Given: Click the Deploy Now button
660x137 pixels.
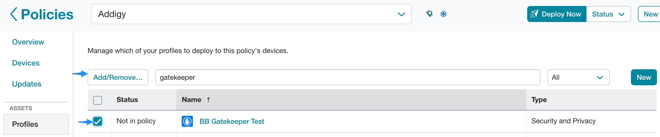Looking at the screenshot, I should [x=557, y=14].
